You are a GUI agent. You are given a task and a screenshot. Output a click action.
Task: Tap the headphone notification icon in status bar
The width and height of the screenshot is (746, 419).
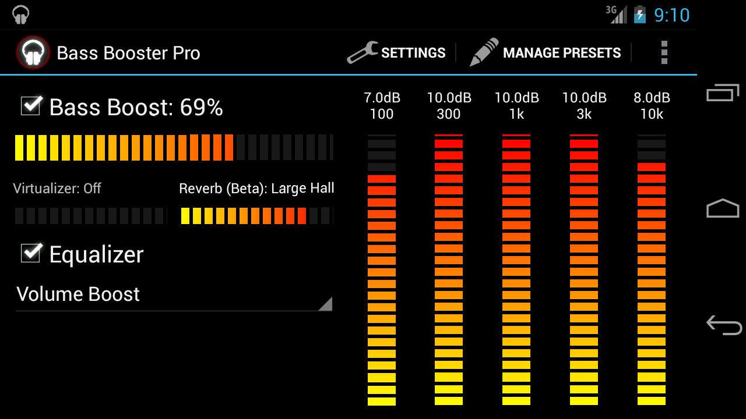click(x=20, y=15)
